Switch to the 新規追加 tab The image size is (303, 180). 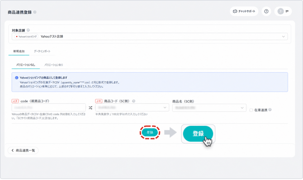coord(19,51)
